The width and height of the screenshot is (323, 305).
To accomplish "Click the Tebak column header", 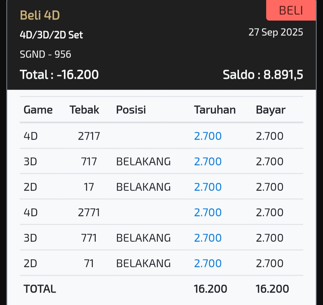I will [84, 110].
